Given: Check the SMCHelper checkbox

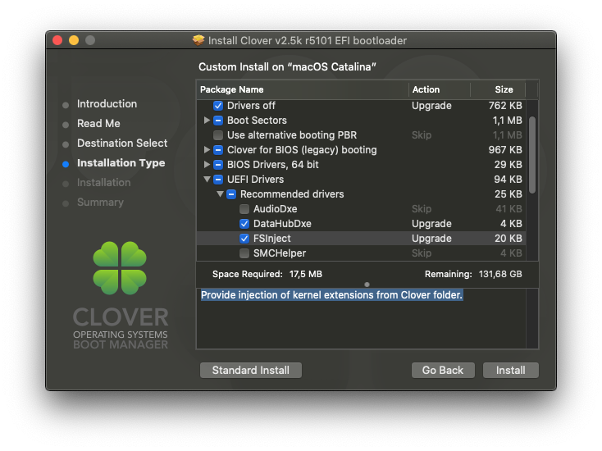Looking at the screenshot, I should pos(244,253).
